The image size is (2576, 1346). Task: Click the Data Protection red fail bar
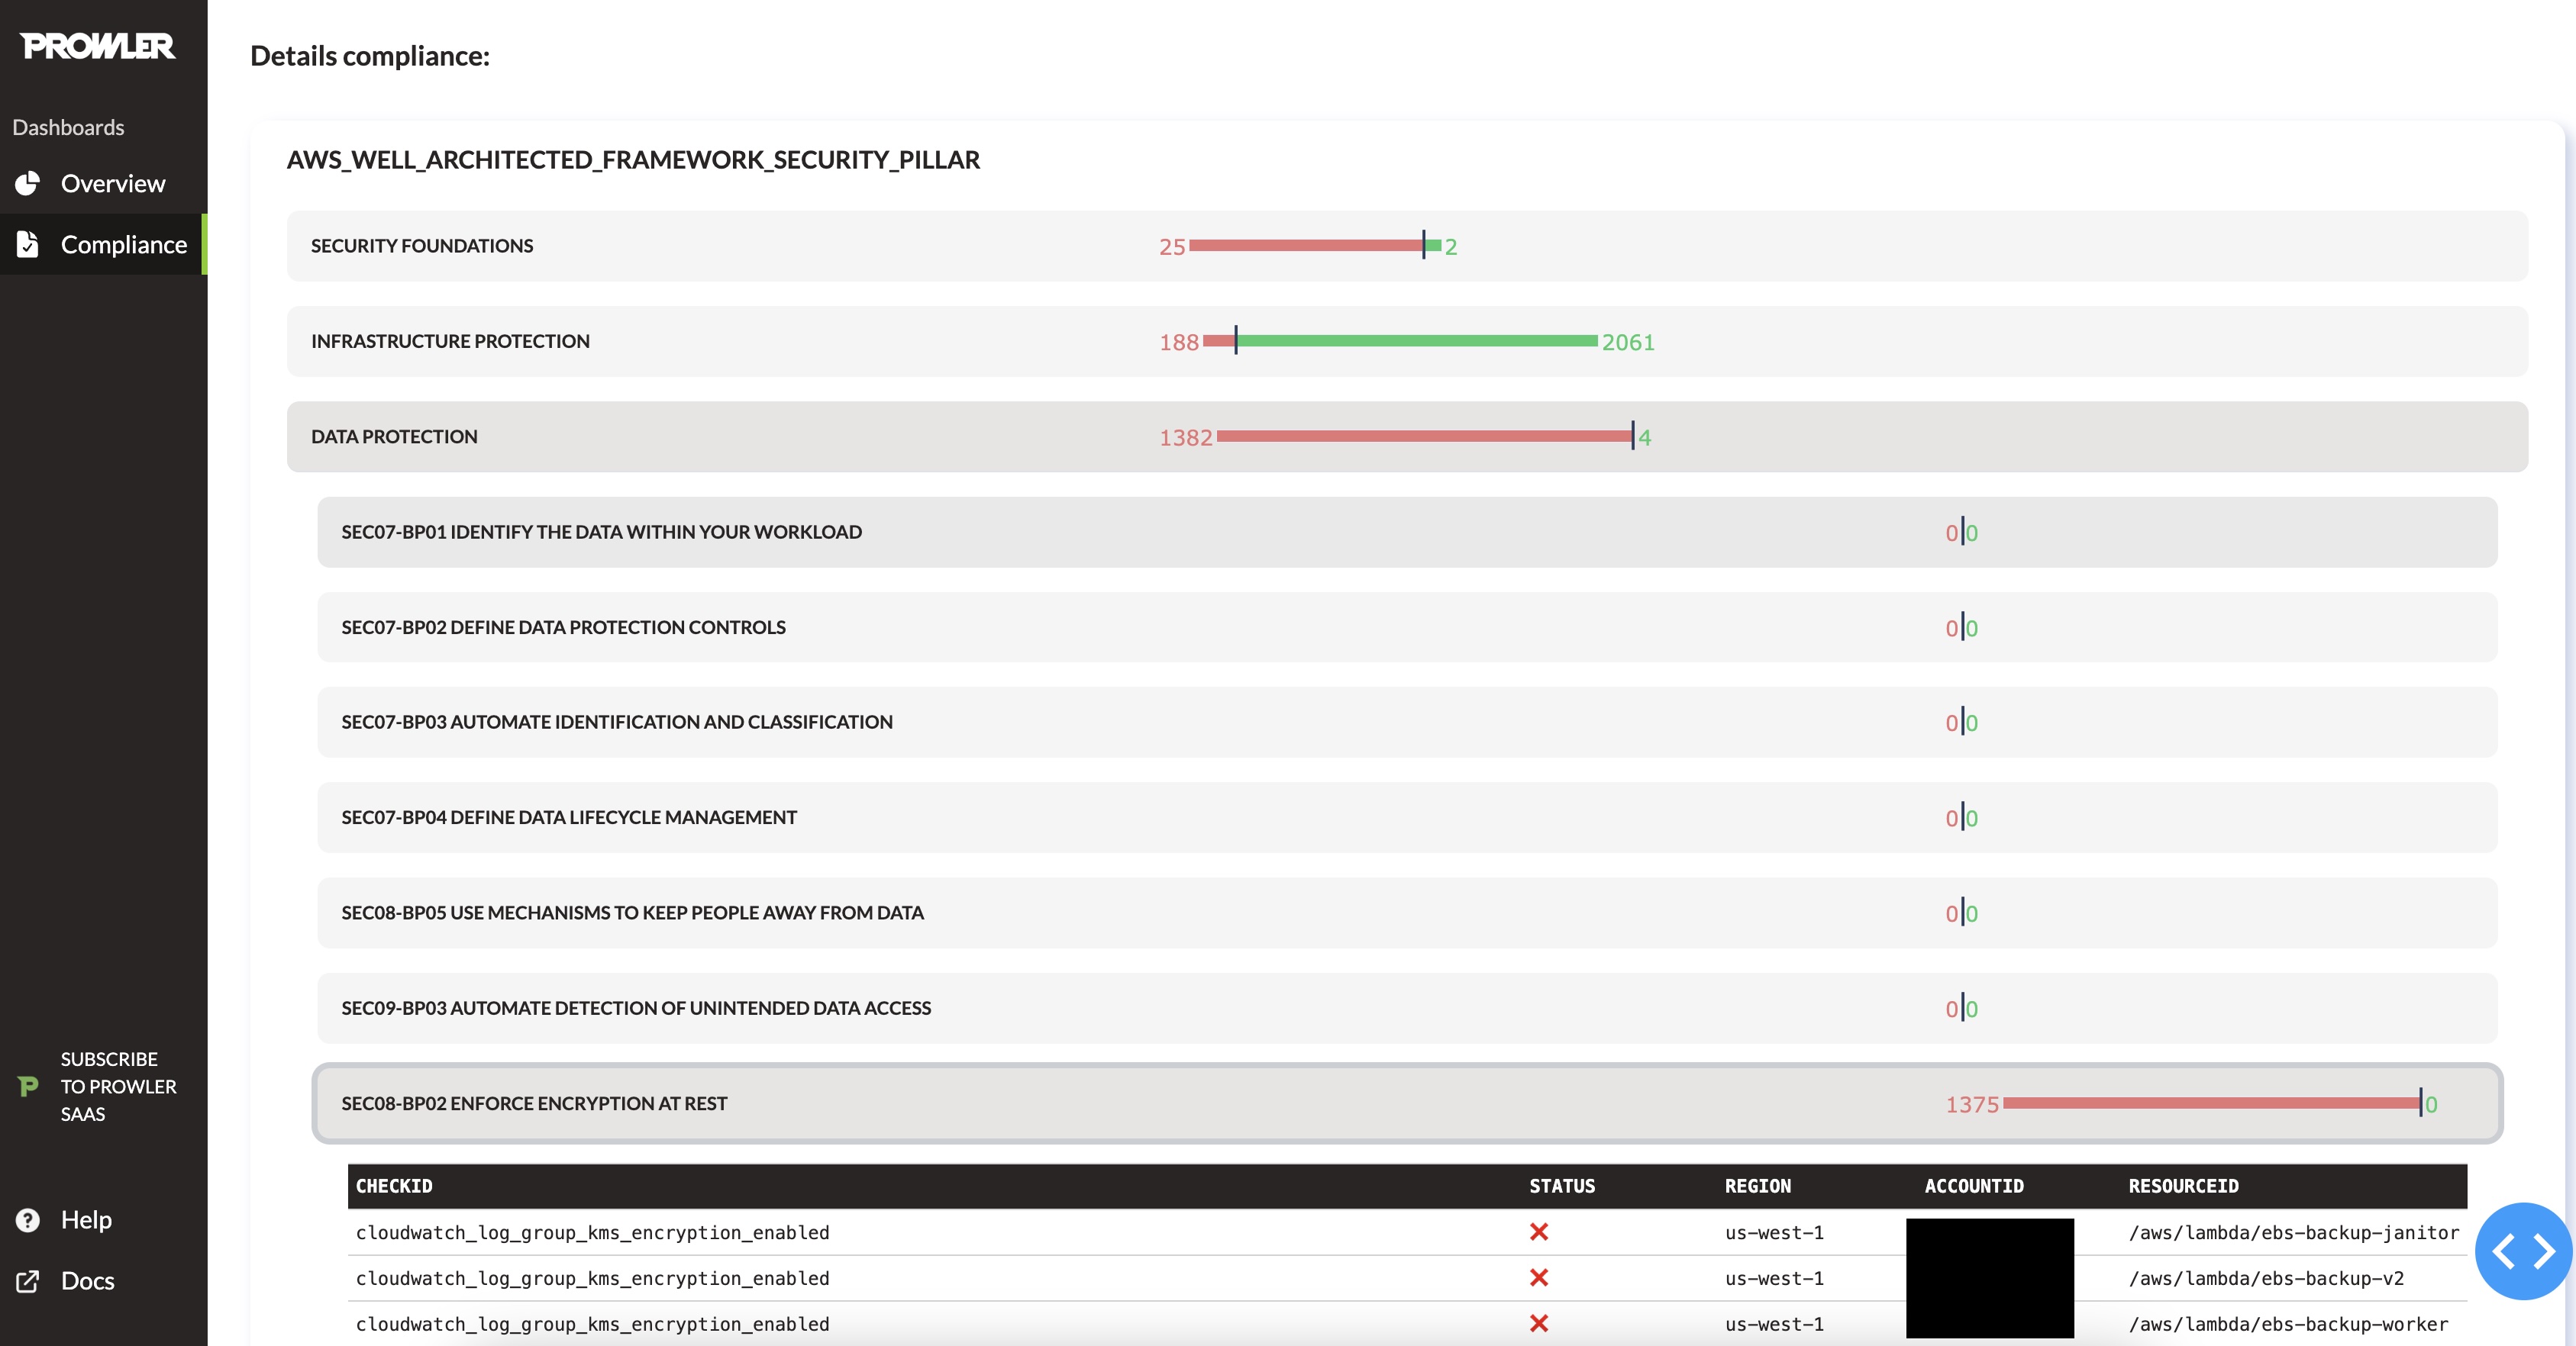(x=1424, y=436)
